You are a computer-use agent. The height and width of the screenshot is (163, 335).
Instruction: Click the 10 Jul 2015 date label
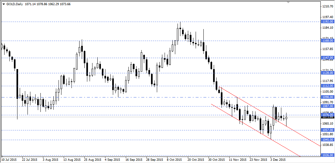9,159
